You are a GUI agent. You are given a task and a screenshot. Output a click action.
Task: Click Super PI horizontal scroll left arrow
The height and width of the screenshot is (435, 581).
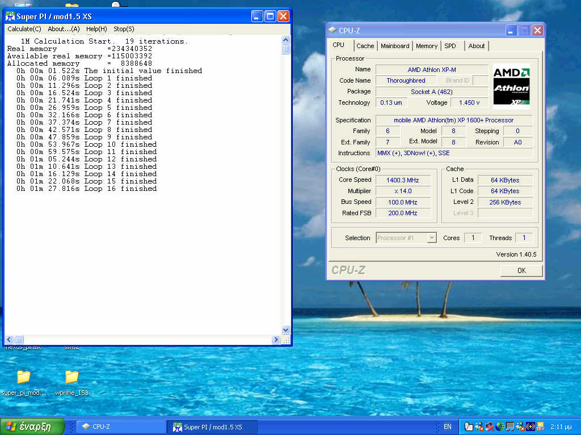[9, 340]
